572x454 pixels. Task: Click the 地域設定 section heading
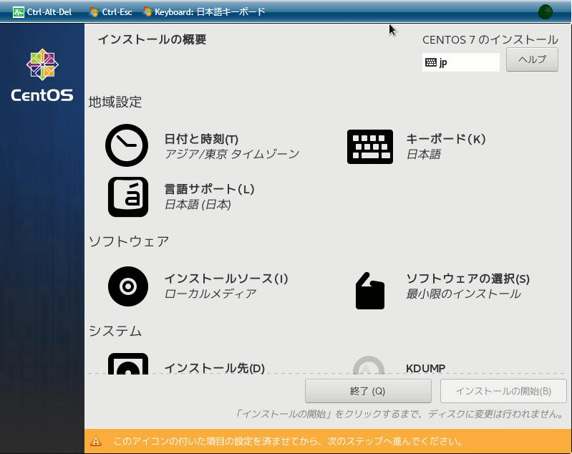tap(115, 102)
